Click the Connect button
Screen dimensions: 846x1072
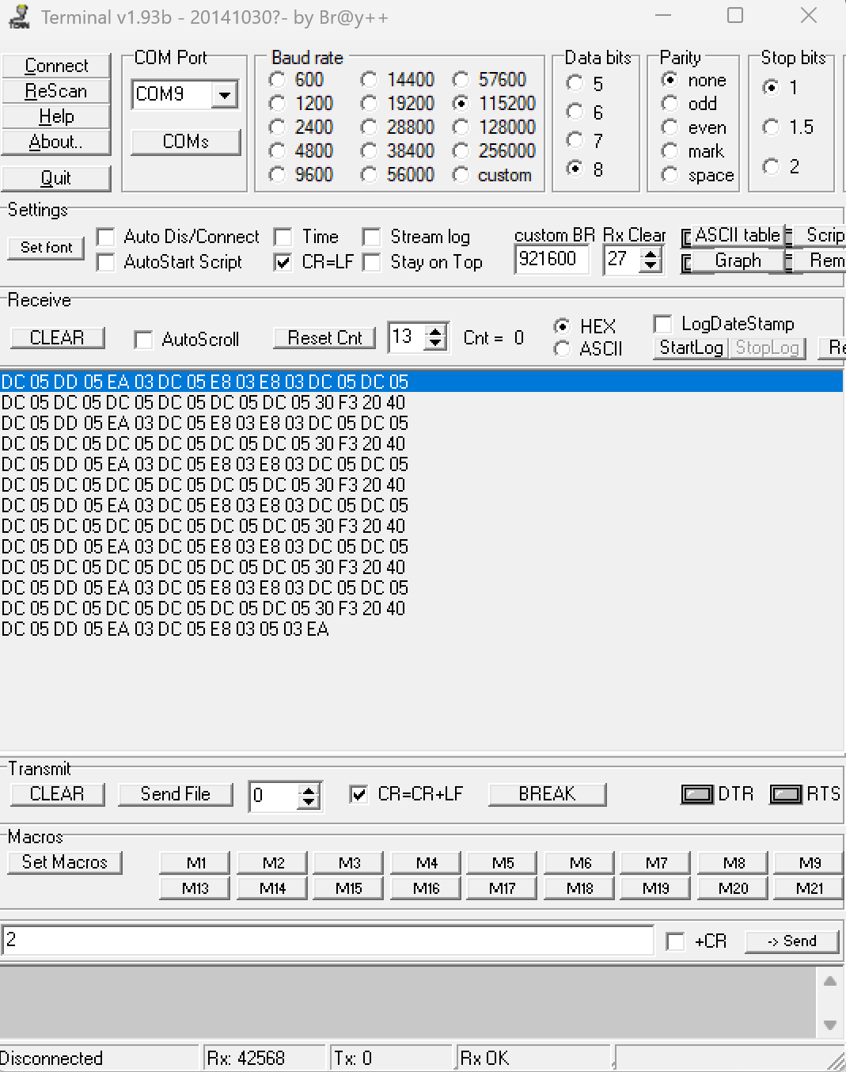pyautogui.click(x=56, y=66)
